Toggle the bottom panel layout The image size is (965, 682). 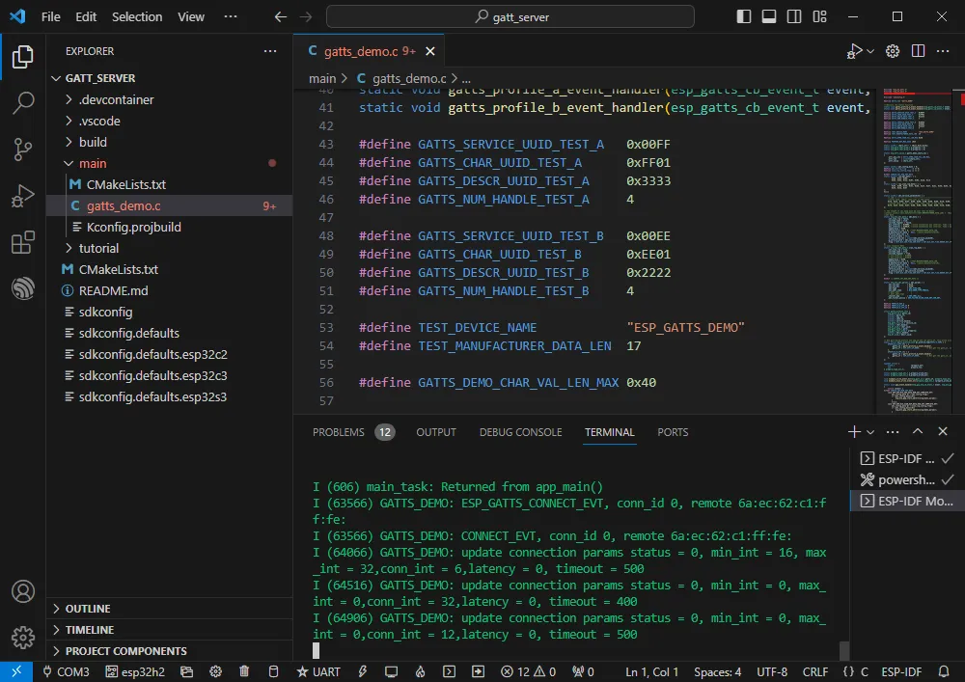tap(769, 16)
